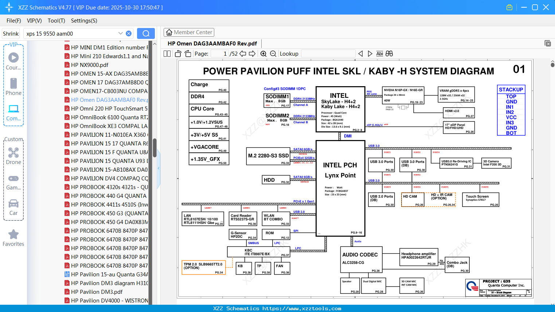Click the file list vertical scrollbar thumb
The width and height of the screenshot is (555, 312).
tap(155, 148)
